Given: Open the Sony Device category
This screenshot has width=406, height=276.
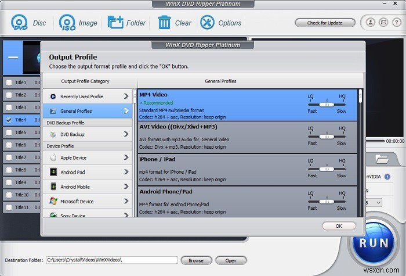Looking at the screenshot, I should pyautogui.click(x=88, y=214).
